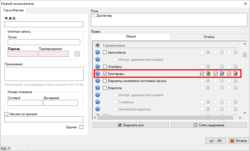Screen dimensions: 250x151
Task: Click help icon beside Варианты изменения состояний заказа
Action: click(98, 81)
